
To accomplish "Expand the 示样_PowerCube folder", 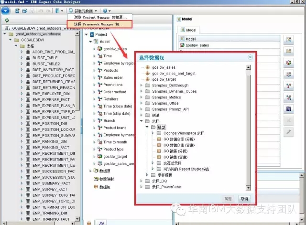I will pyautogui.click(x=142, y=187).
